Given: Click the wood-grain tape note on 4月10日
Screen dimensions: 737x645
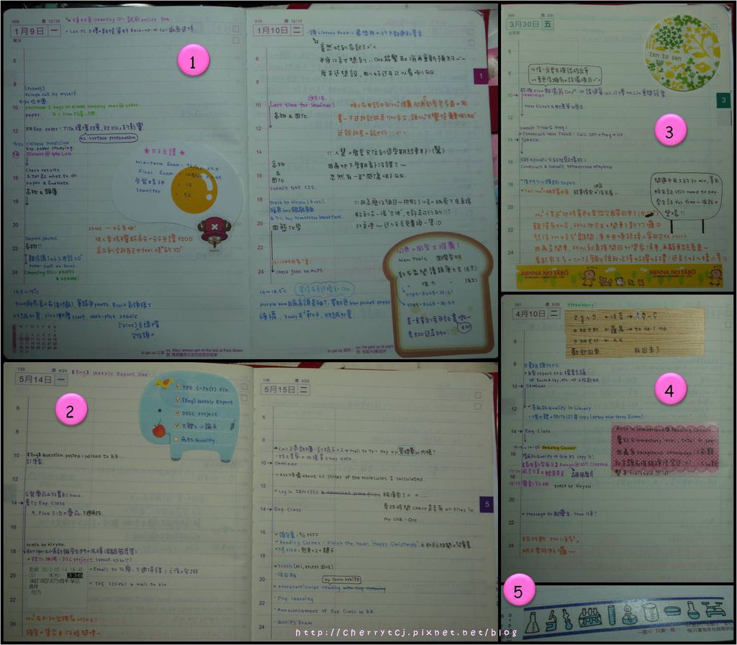Looking at the screenshot, I should 635,333.
